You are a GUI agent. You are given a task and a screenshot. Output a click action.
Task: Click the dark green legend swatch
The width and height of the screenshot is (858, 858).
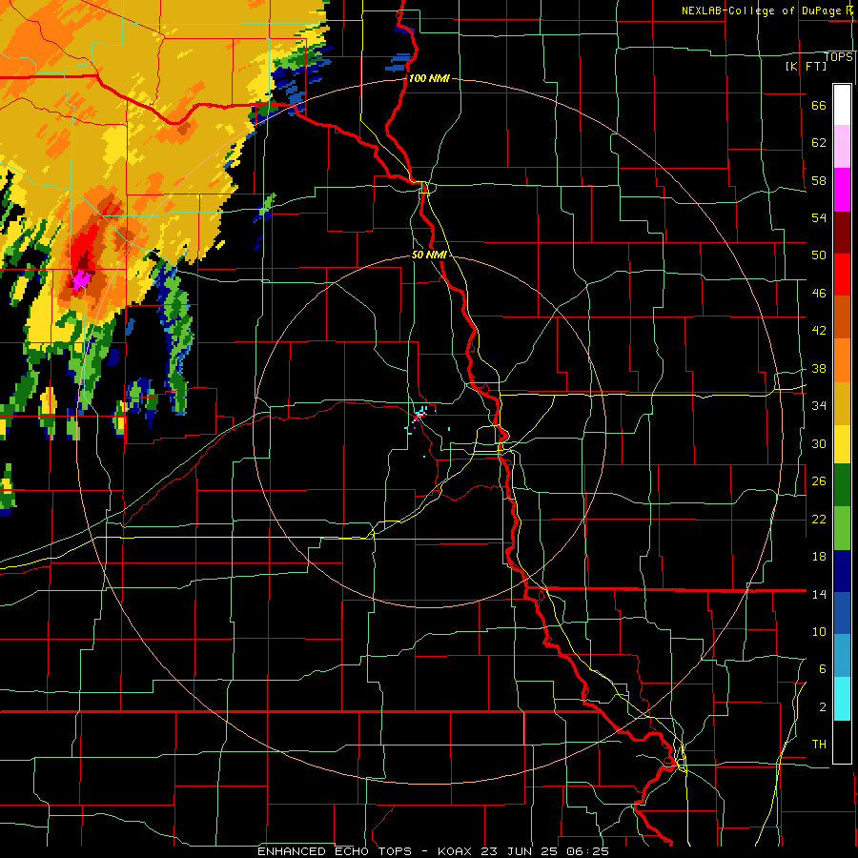coord(842,485)
